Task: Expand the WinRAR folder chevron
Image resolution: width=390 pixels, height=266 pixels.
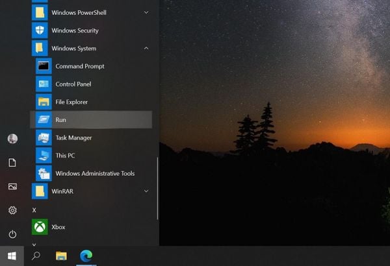Action: [146, 191]
